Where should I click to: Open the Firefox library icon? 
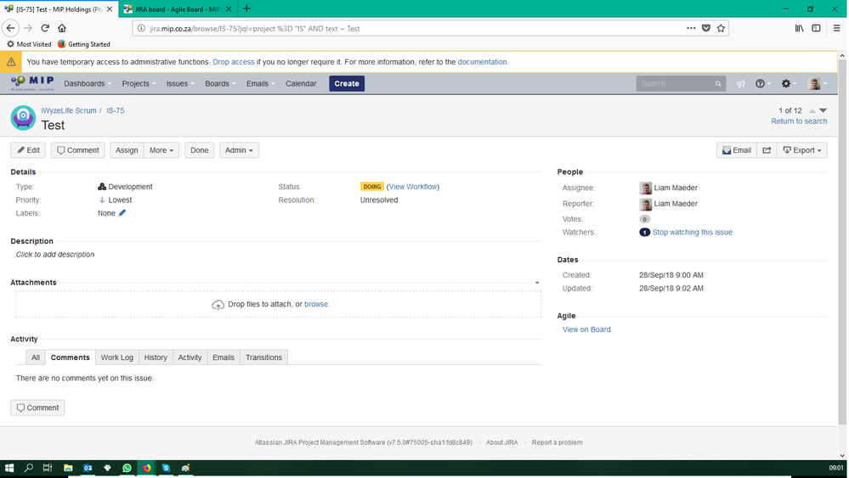tap(799, 28)
